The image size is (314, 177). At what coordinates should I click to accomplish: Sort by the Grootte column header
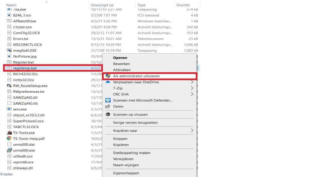(x=183, y=5)
